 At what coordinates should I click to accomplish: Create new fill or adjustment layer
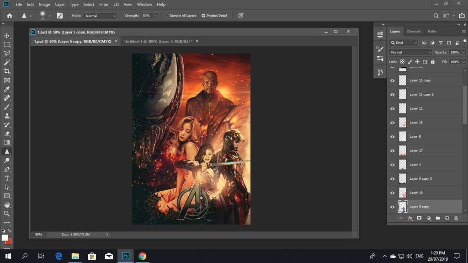point(429,218)
